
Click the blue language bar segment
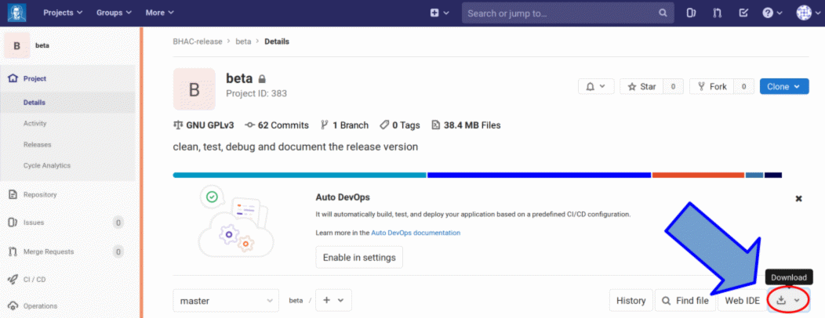540,175
